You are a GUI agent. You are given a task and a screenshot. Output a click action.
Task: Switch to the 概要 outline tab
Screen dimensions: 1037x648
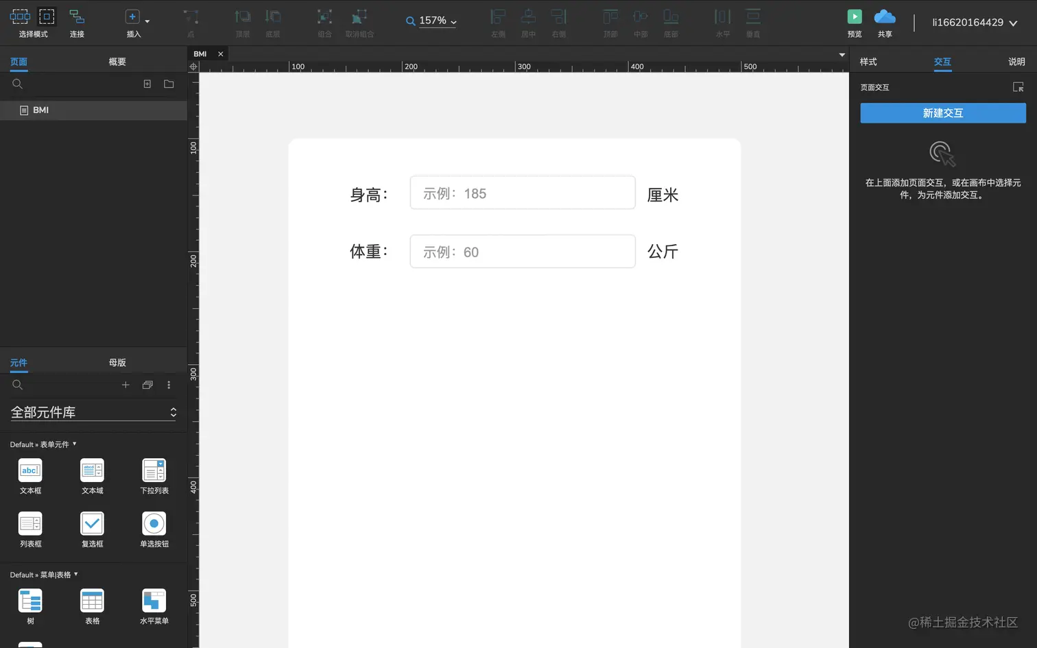coord(117,62)
